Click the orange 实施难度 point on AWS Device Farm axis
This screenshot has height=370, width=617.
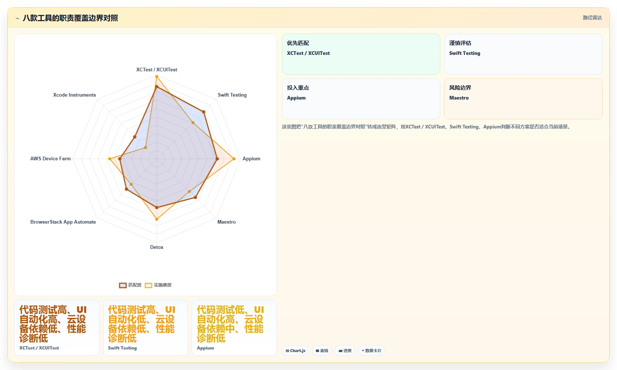tap(109, 159)
